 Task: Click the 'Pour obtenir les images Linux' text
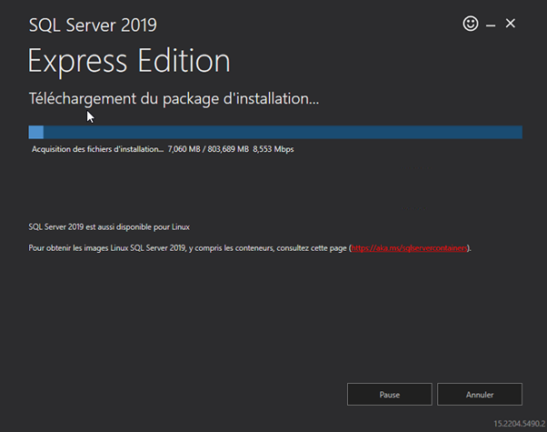(78, 248)
